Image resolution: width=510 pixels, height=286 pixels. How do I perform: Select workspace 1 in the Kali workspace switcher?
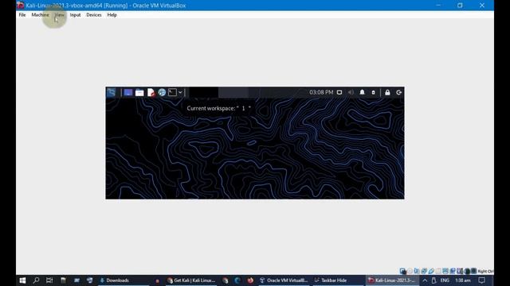click(x=204, y=92)
